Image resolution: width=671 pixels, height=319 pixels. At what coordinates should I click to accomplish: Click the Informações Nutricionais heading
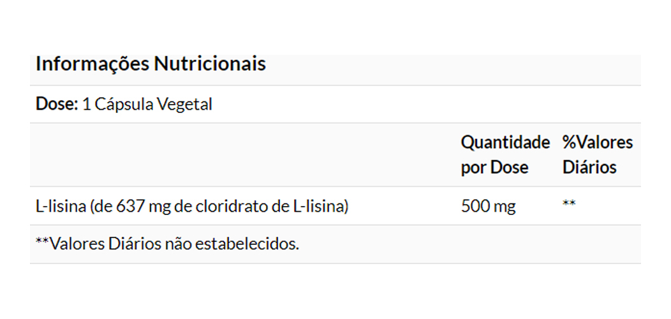coord(151,64)
